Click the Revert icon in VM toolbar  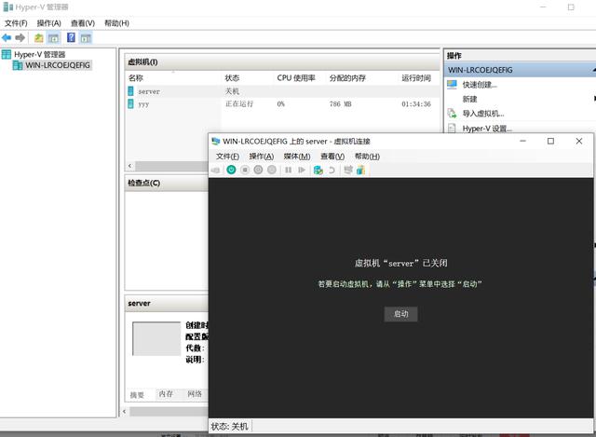tap(332, 170)
